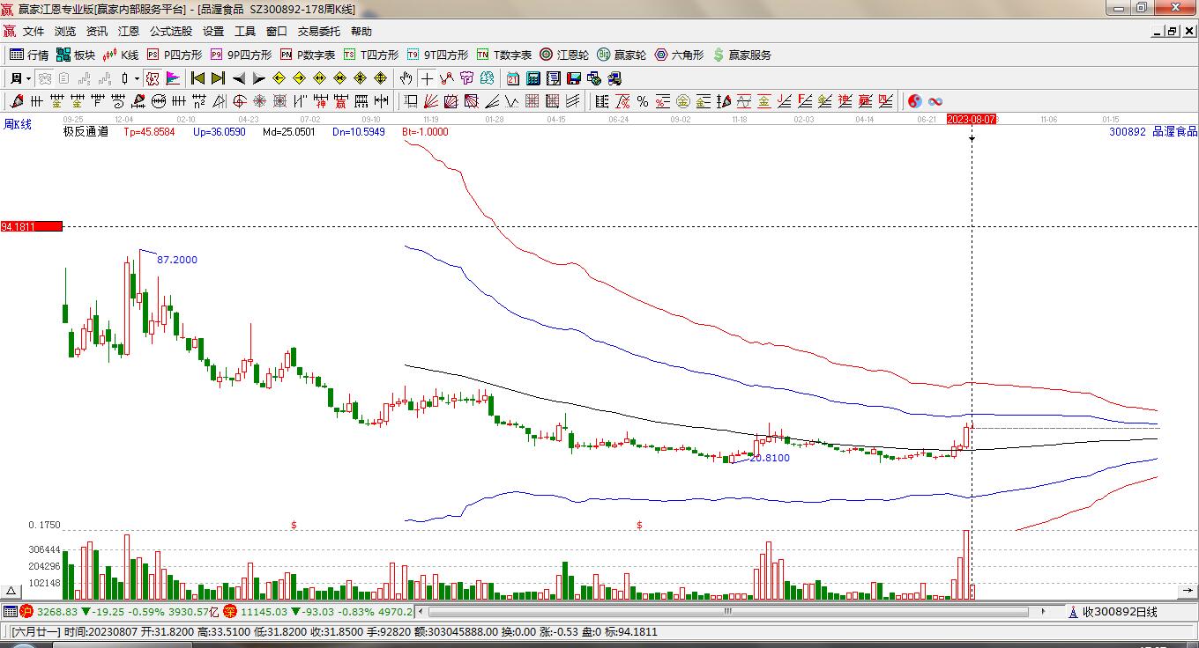
Task: Expand the candlestick chart-type dropdown arrow
Action: 137,78
